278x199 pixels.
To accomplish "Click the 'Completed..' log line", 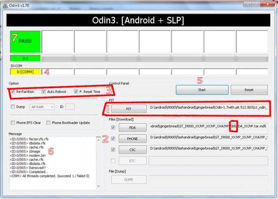I will 29,172.
